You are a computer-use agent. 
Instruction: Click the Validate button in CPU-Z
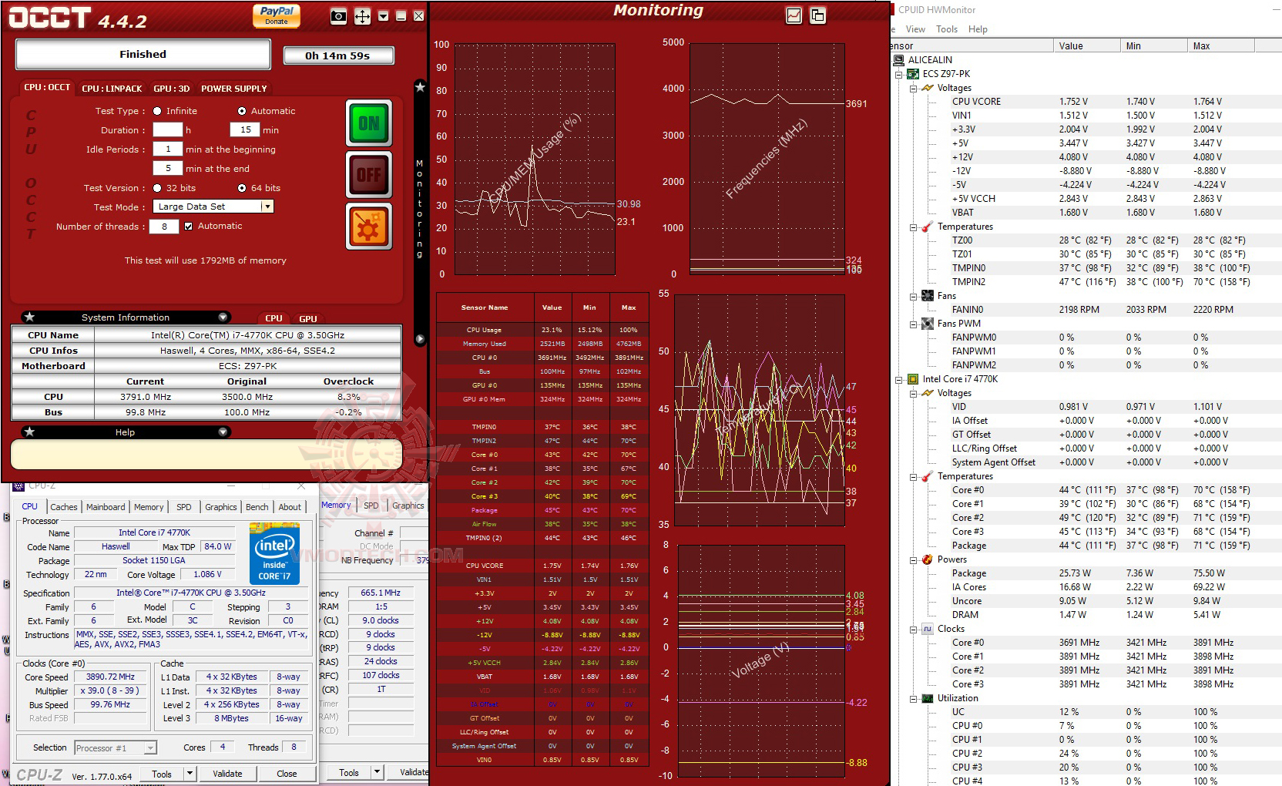227,774
